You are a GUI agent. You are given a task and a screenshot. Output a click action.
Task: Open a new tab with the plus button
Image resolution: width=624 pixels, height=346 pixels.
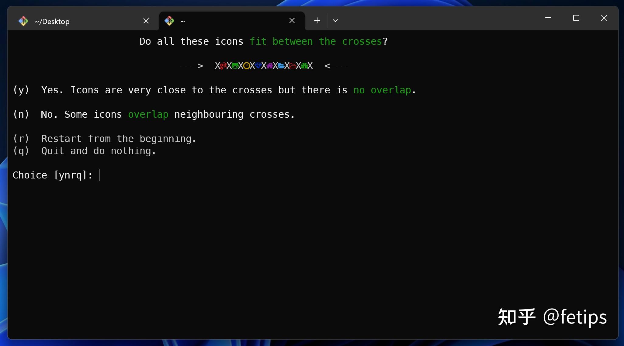(x=317, y=21)
